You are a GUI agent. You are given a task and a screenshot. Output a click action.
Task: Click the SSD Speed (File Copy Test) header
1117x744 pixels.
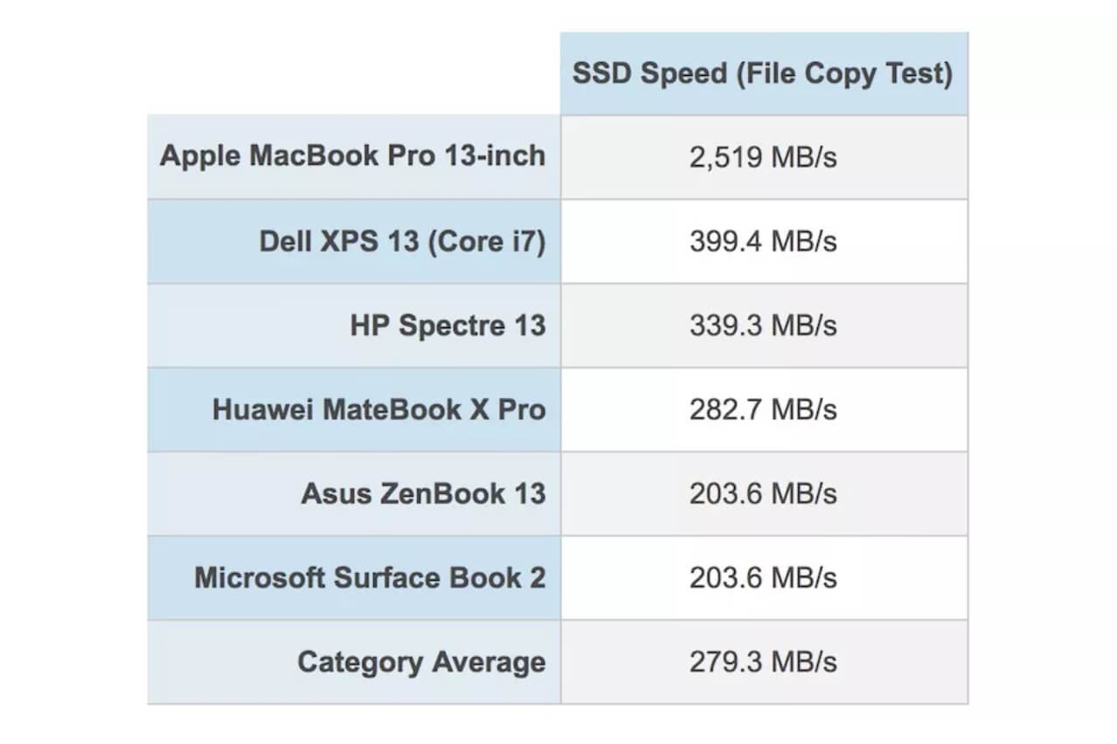tap(764, 74)
